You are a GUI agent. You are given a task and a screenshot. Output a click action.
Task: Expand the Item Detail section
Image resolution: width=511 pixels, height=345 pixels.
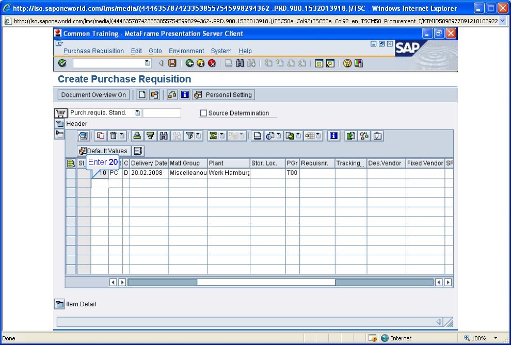[x=59, y=304]
